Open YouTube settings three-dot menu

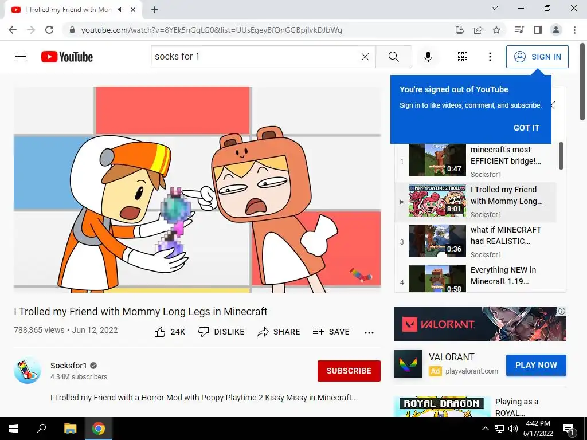(x=490, y=57)
